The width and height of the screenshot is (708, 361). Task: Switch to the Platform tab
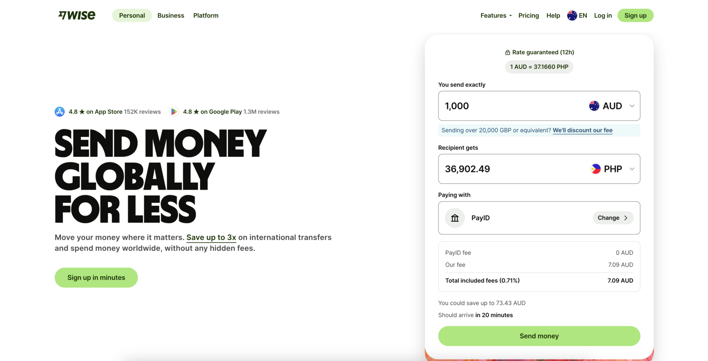(205, 15)
